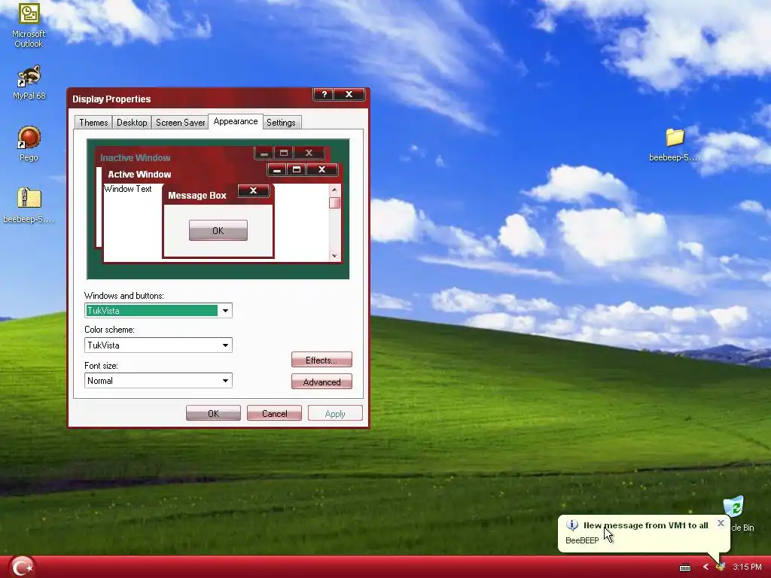Click the Inactive Window title in preview
The width and height of the screenshot is (771, 578).
[136, 158]
